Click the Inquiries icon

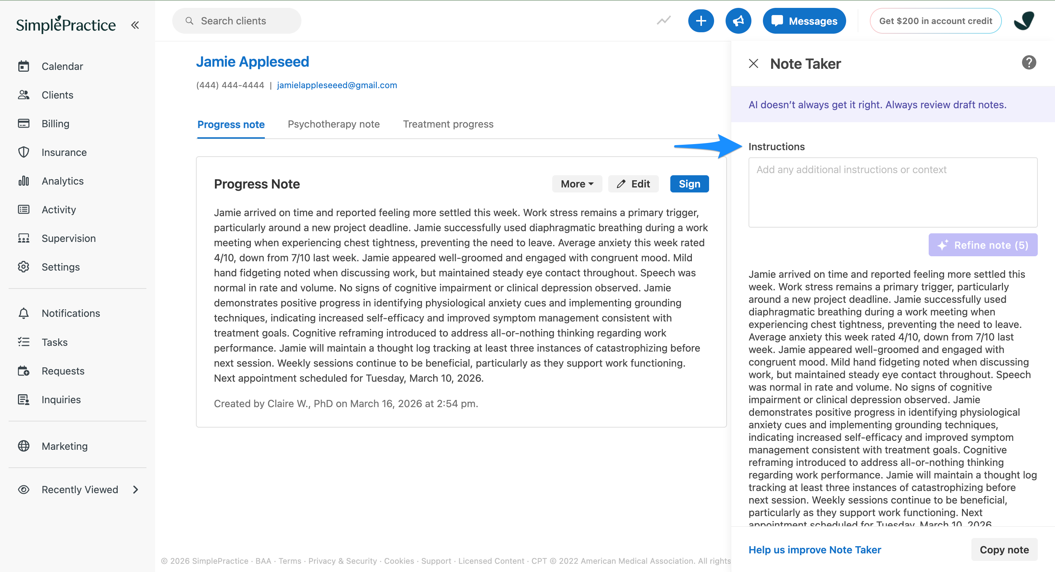click(x=24, y=399)
